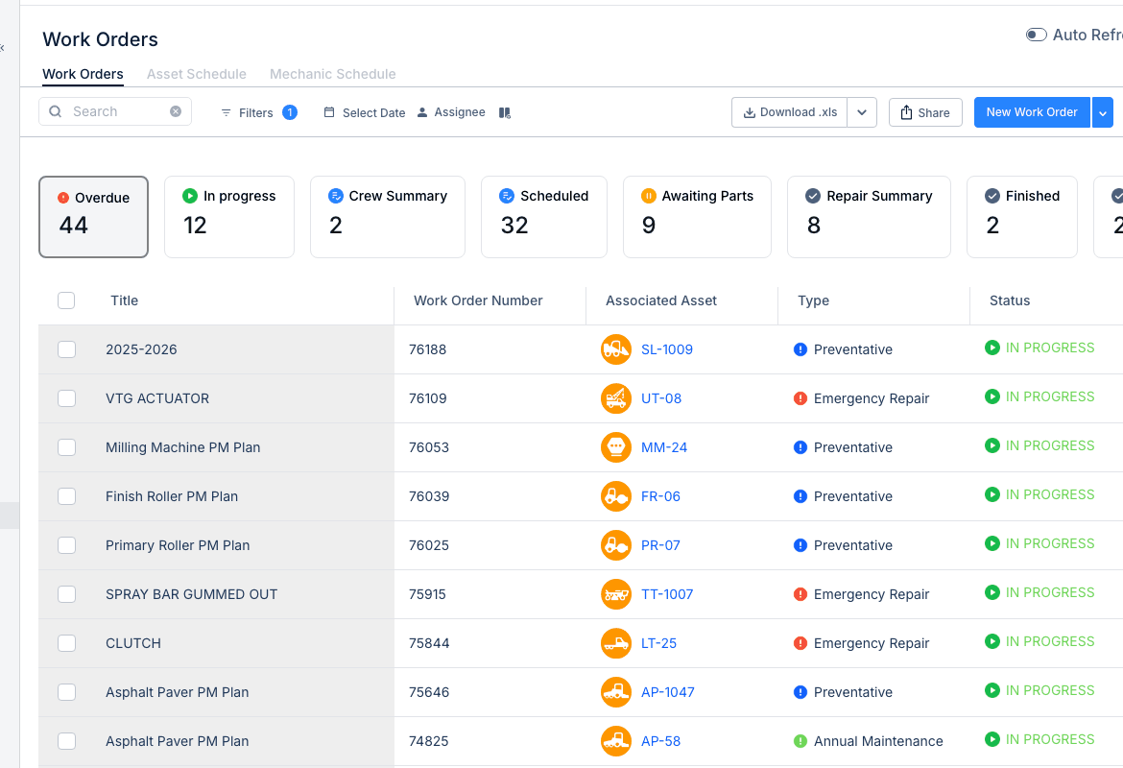Create a new work order

tap(1032, 112)
